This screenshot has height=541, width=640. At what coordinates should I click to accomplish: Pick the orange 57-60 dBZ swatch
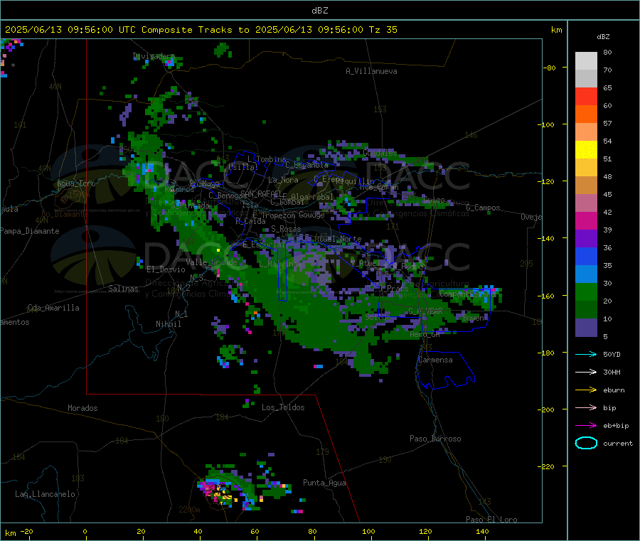point(586,114)
